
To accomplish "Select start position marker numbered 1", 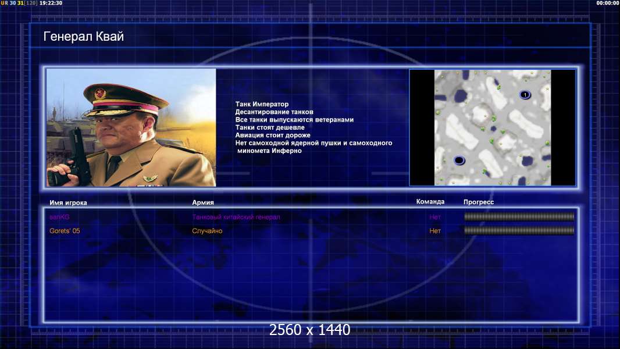I will (x=525, y=95).
